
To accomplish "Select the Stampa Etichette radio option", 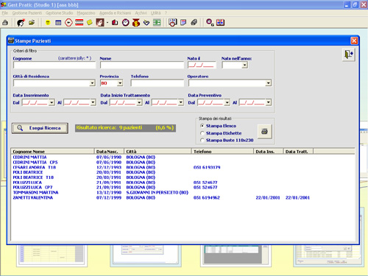I will pos(202,133).
